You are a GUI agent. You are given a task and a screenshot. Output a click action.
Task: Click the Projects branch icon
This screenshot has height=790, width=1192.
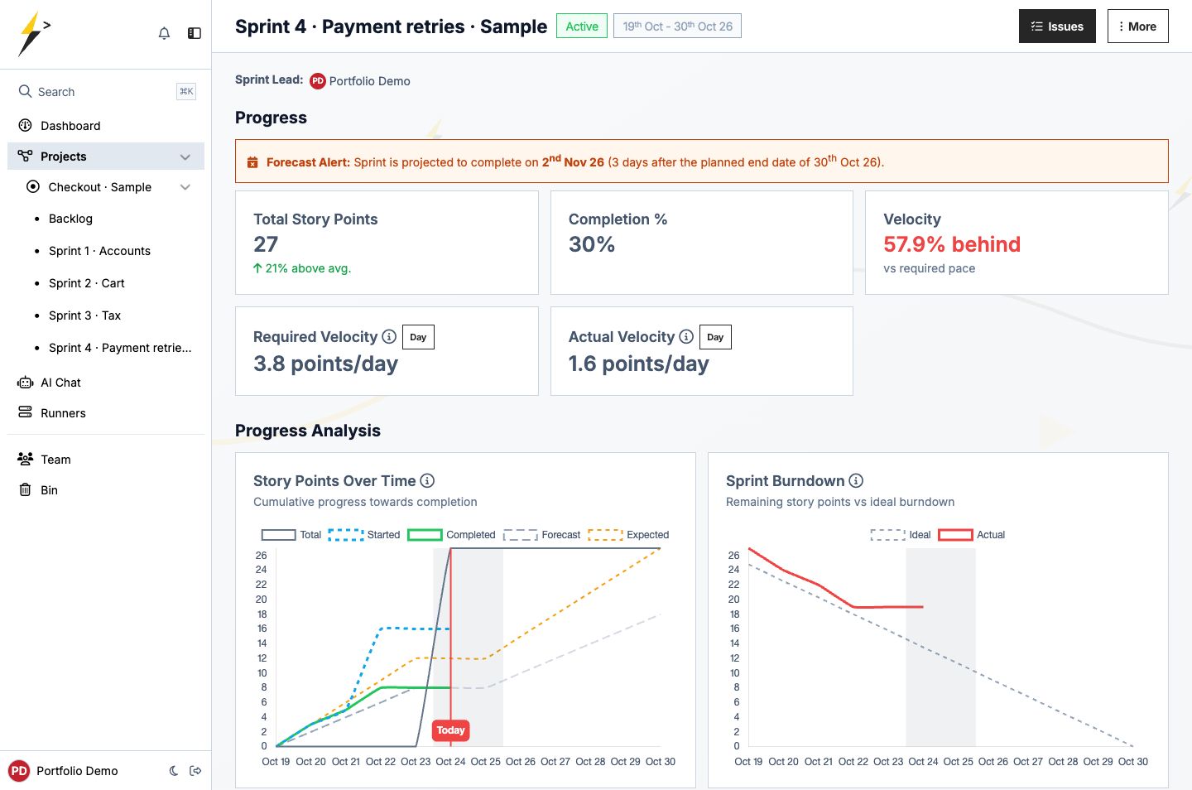tap(25, 156)
